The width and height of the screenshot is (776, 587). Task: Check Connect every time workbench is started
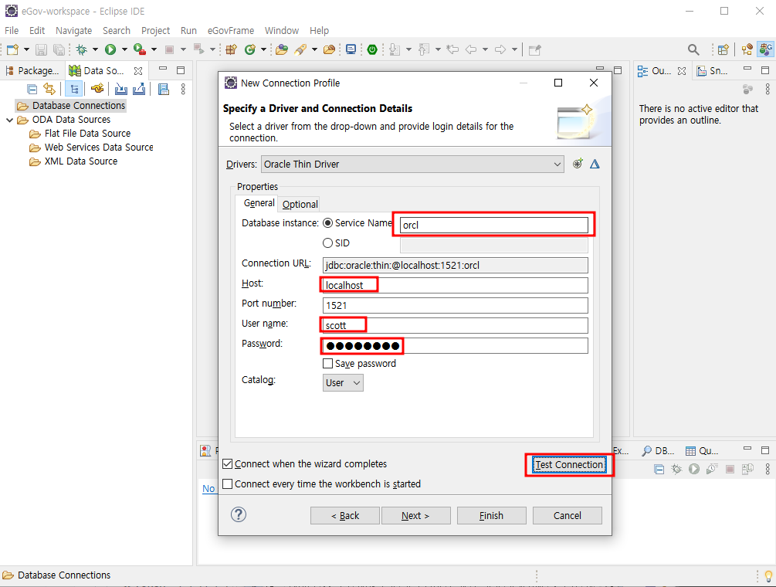coord(228,484)
